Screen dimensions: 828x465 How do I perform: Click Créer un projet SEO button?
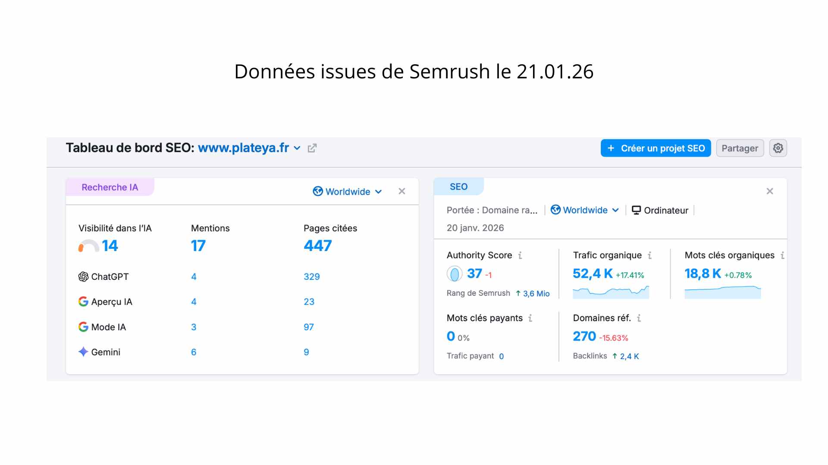(655, 148)
